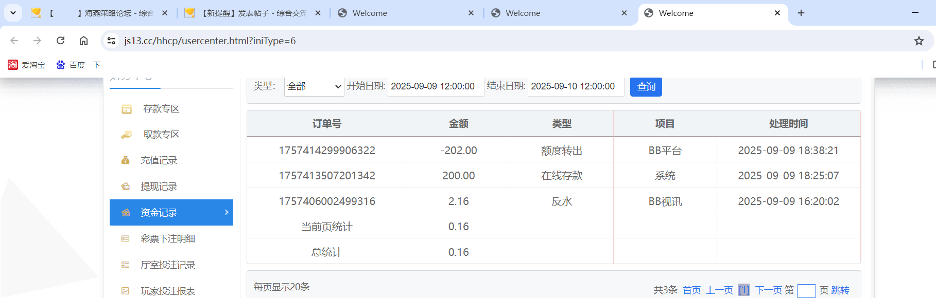Click the 存款专区 card icon
This screenshot has width=936, height=298.
tap(126, 109)
